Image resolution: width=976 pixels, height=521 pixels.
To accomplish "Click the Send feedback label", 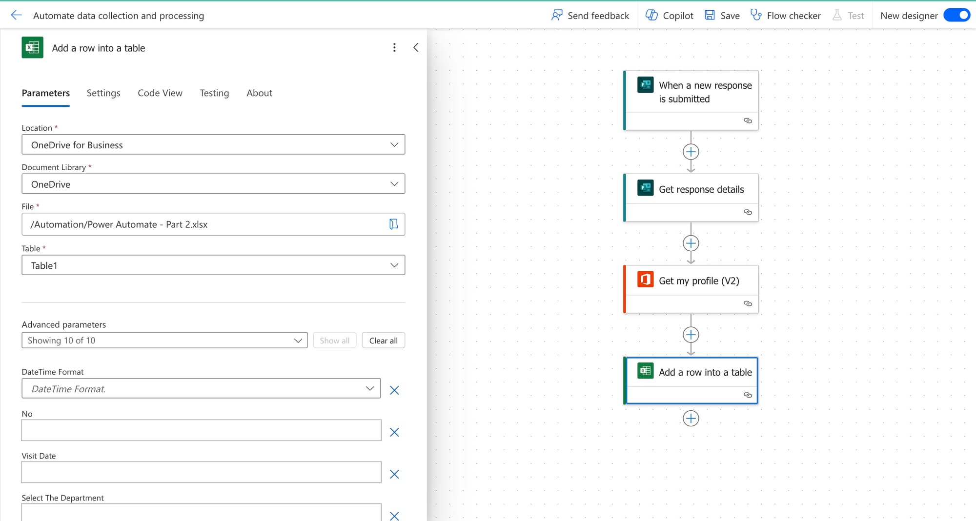I will pos(598,16).
